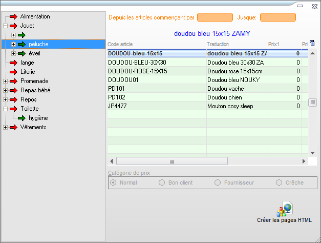Click the red arrow icon beside Vêtements
Viewport: 321px width, 243px height.
tap(13, 127)
